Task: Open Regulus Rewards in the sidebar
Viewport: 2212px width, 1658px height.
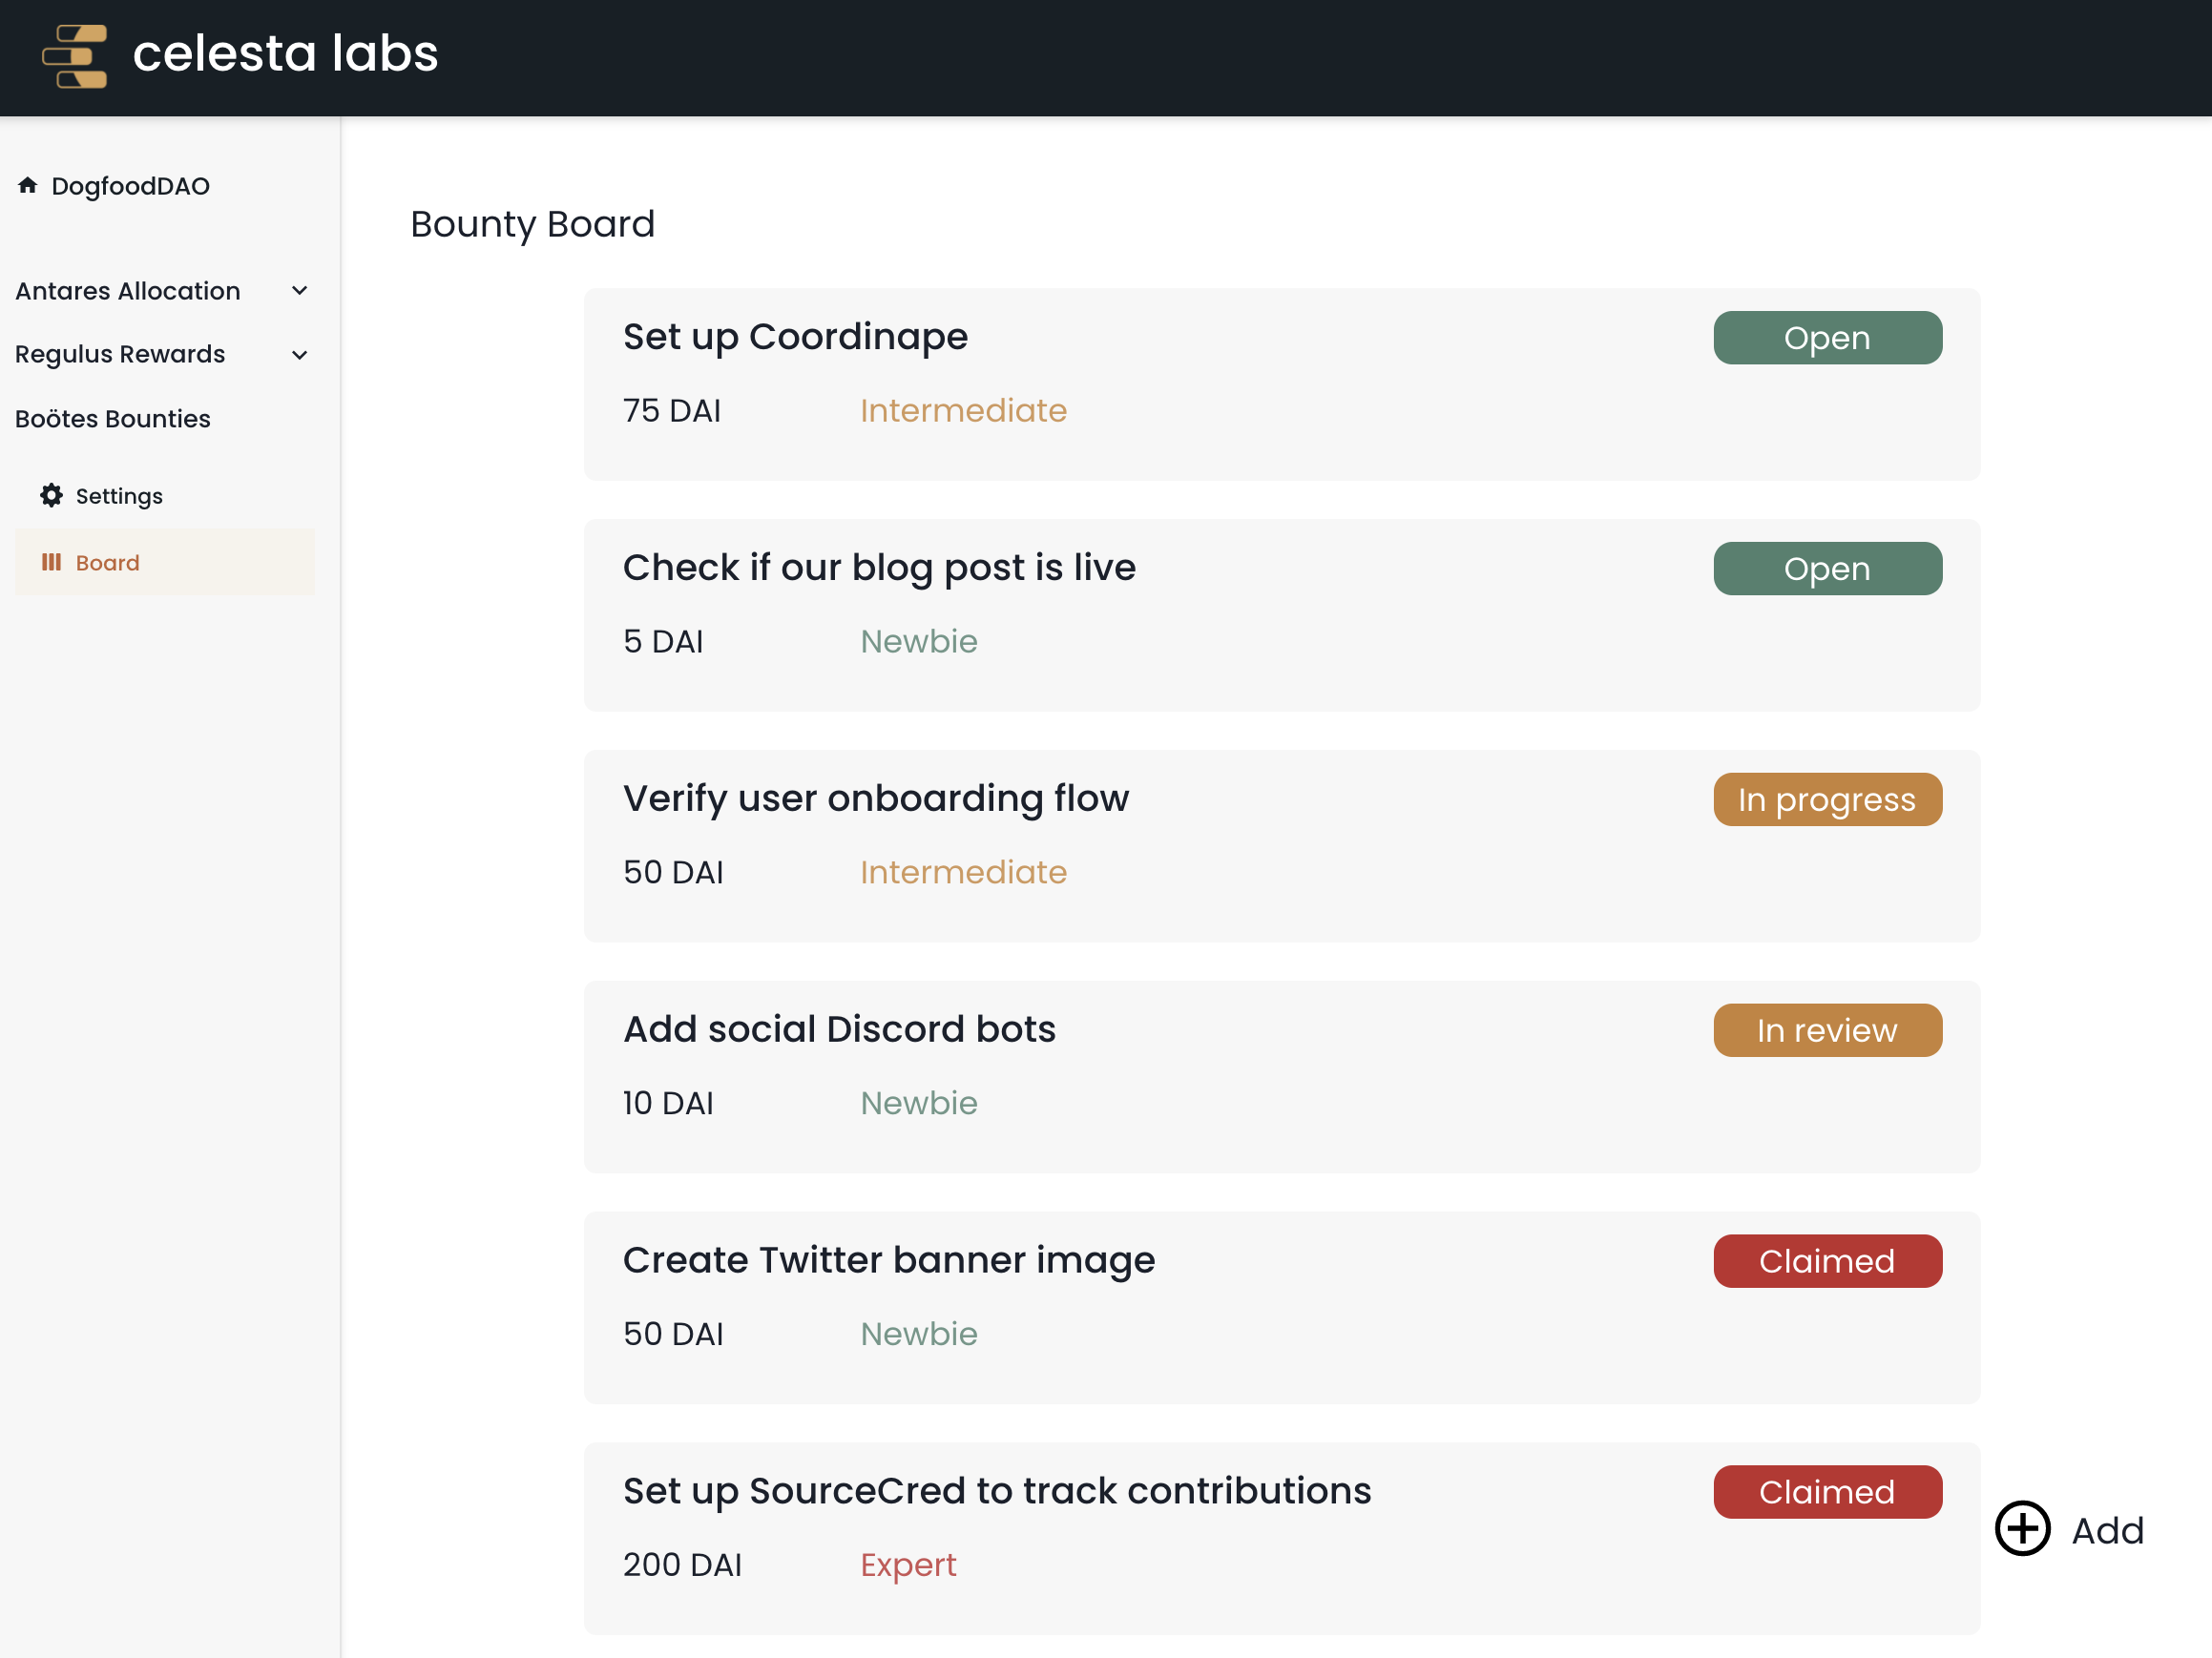Action: tap(120, 355)
